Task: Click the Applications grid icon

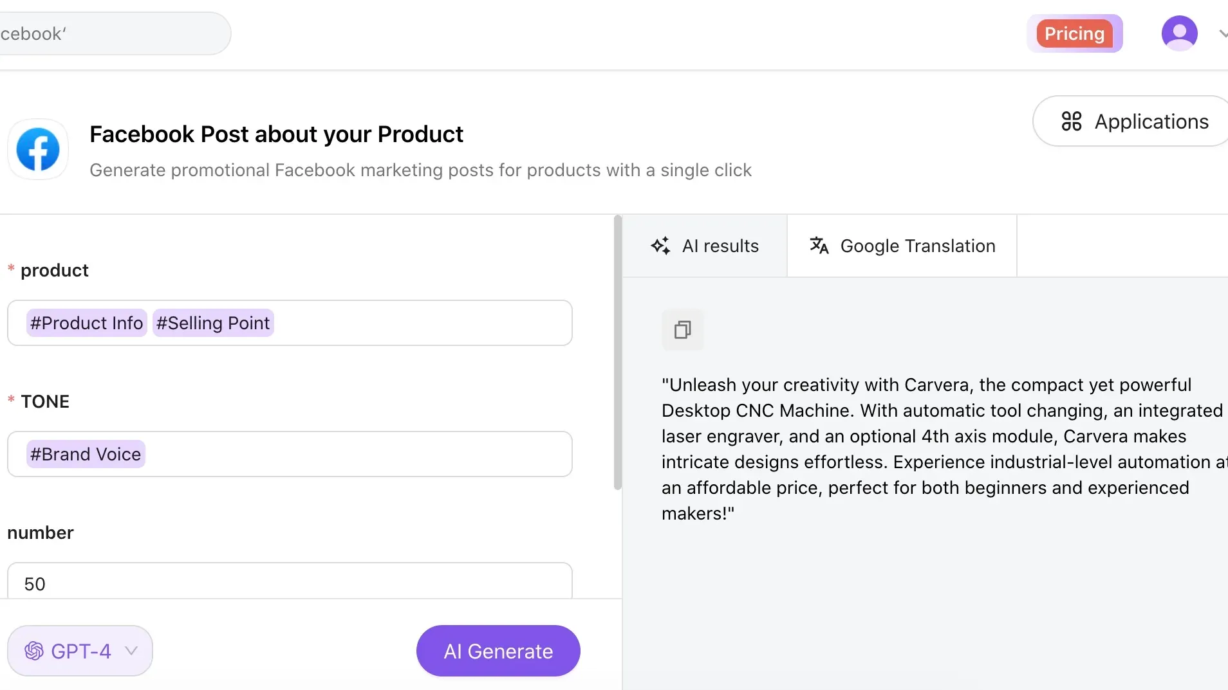Action: coord(1071,121)
